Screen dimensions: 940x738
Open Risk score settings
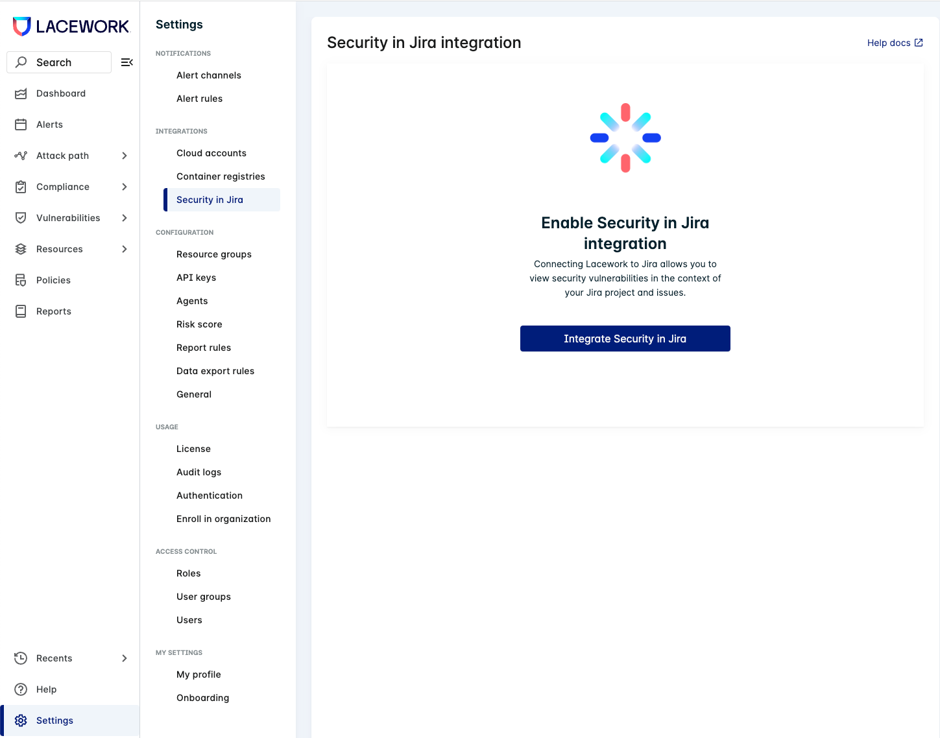(x=199, y=324)
